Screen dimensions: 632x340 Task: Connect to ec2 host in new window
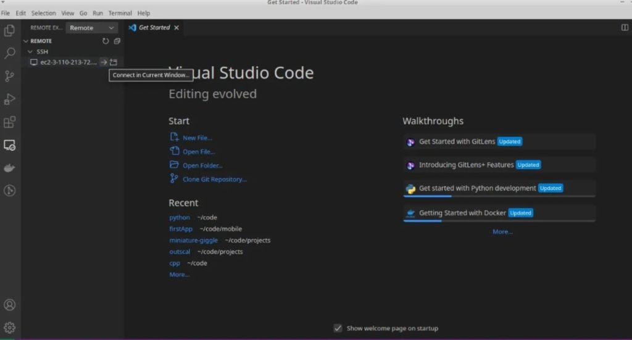pos(114,62)
